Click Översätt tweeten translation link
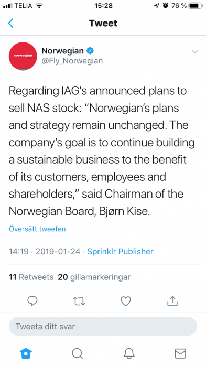 tap(37, 229)
